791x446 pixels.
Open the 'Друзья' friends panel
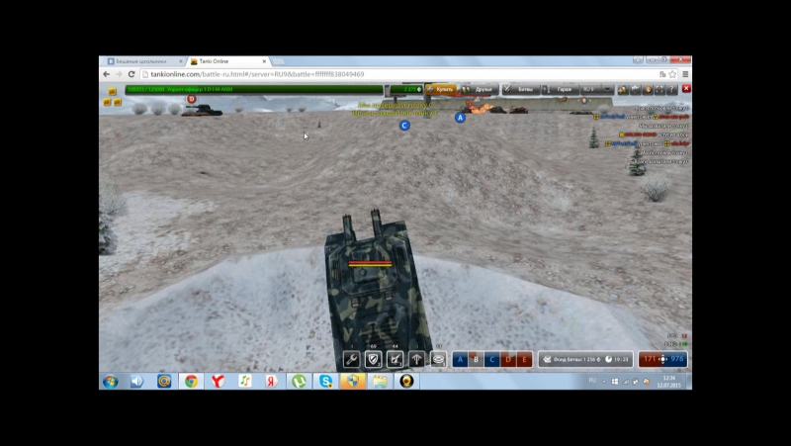click(480, 89)
